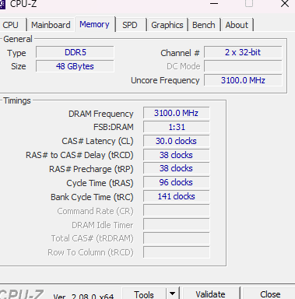Open the SPD tab
This screenshot has height=299, width=295.
click(130, 25)
